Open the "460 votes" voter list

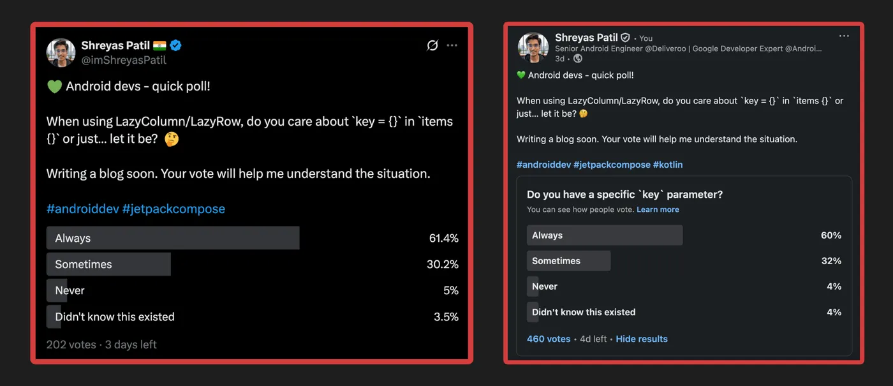tap(549, 339)
